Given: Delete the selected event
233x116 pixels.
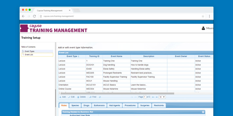Looking at the screenshot, I should [x=82, y=97].
